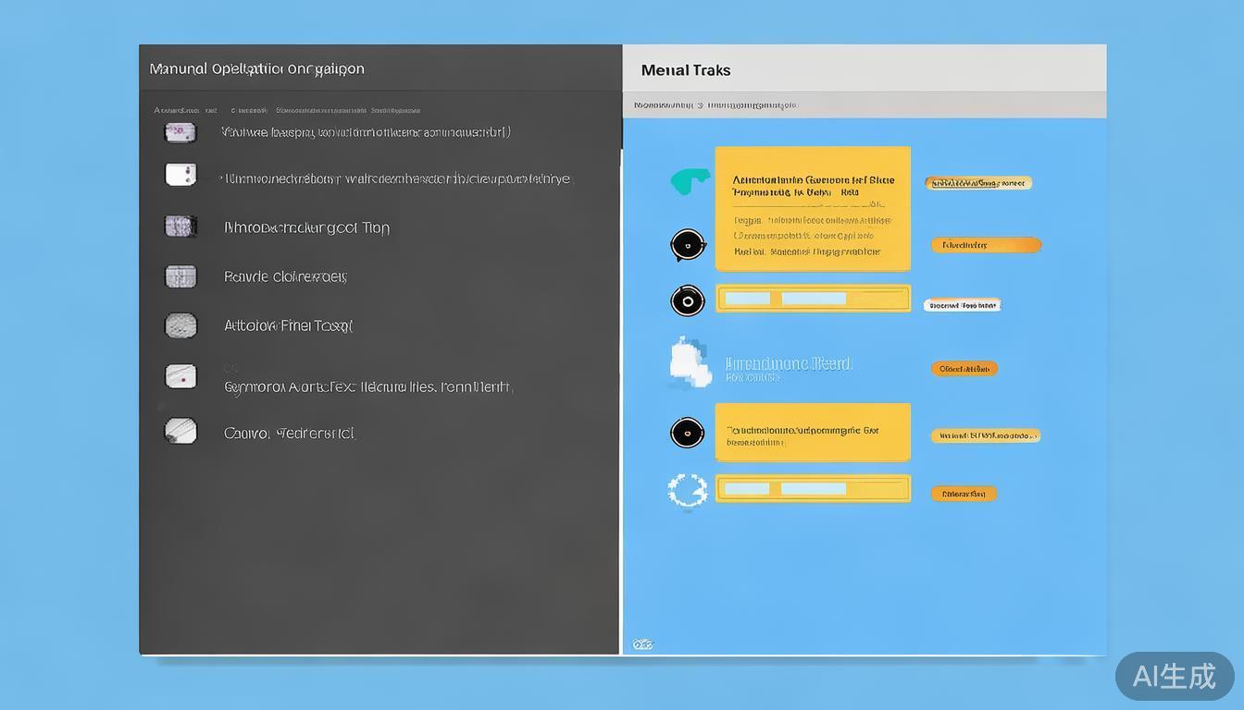Click upper yellow progress bar with blue segments
The width and height of the screenshot is (1244, 710).
tap(813, 299)
